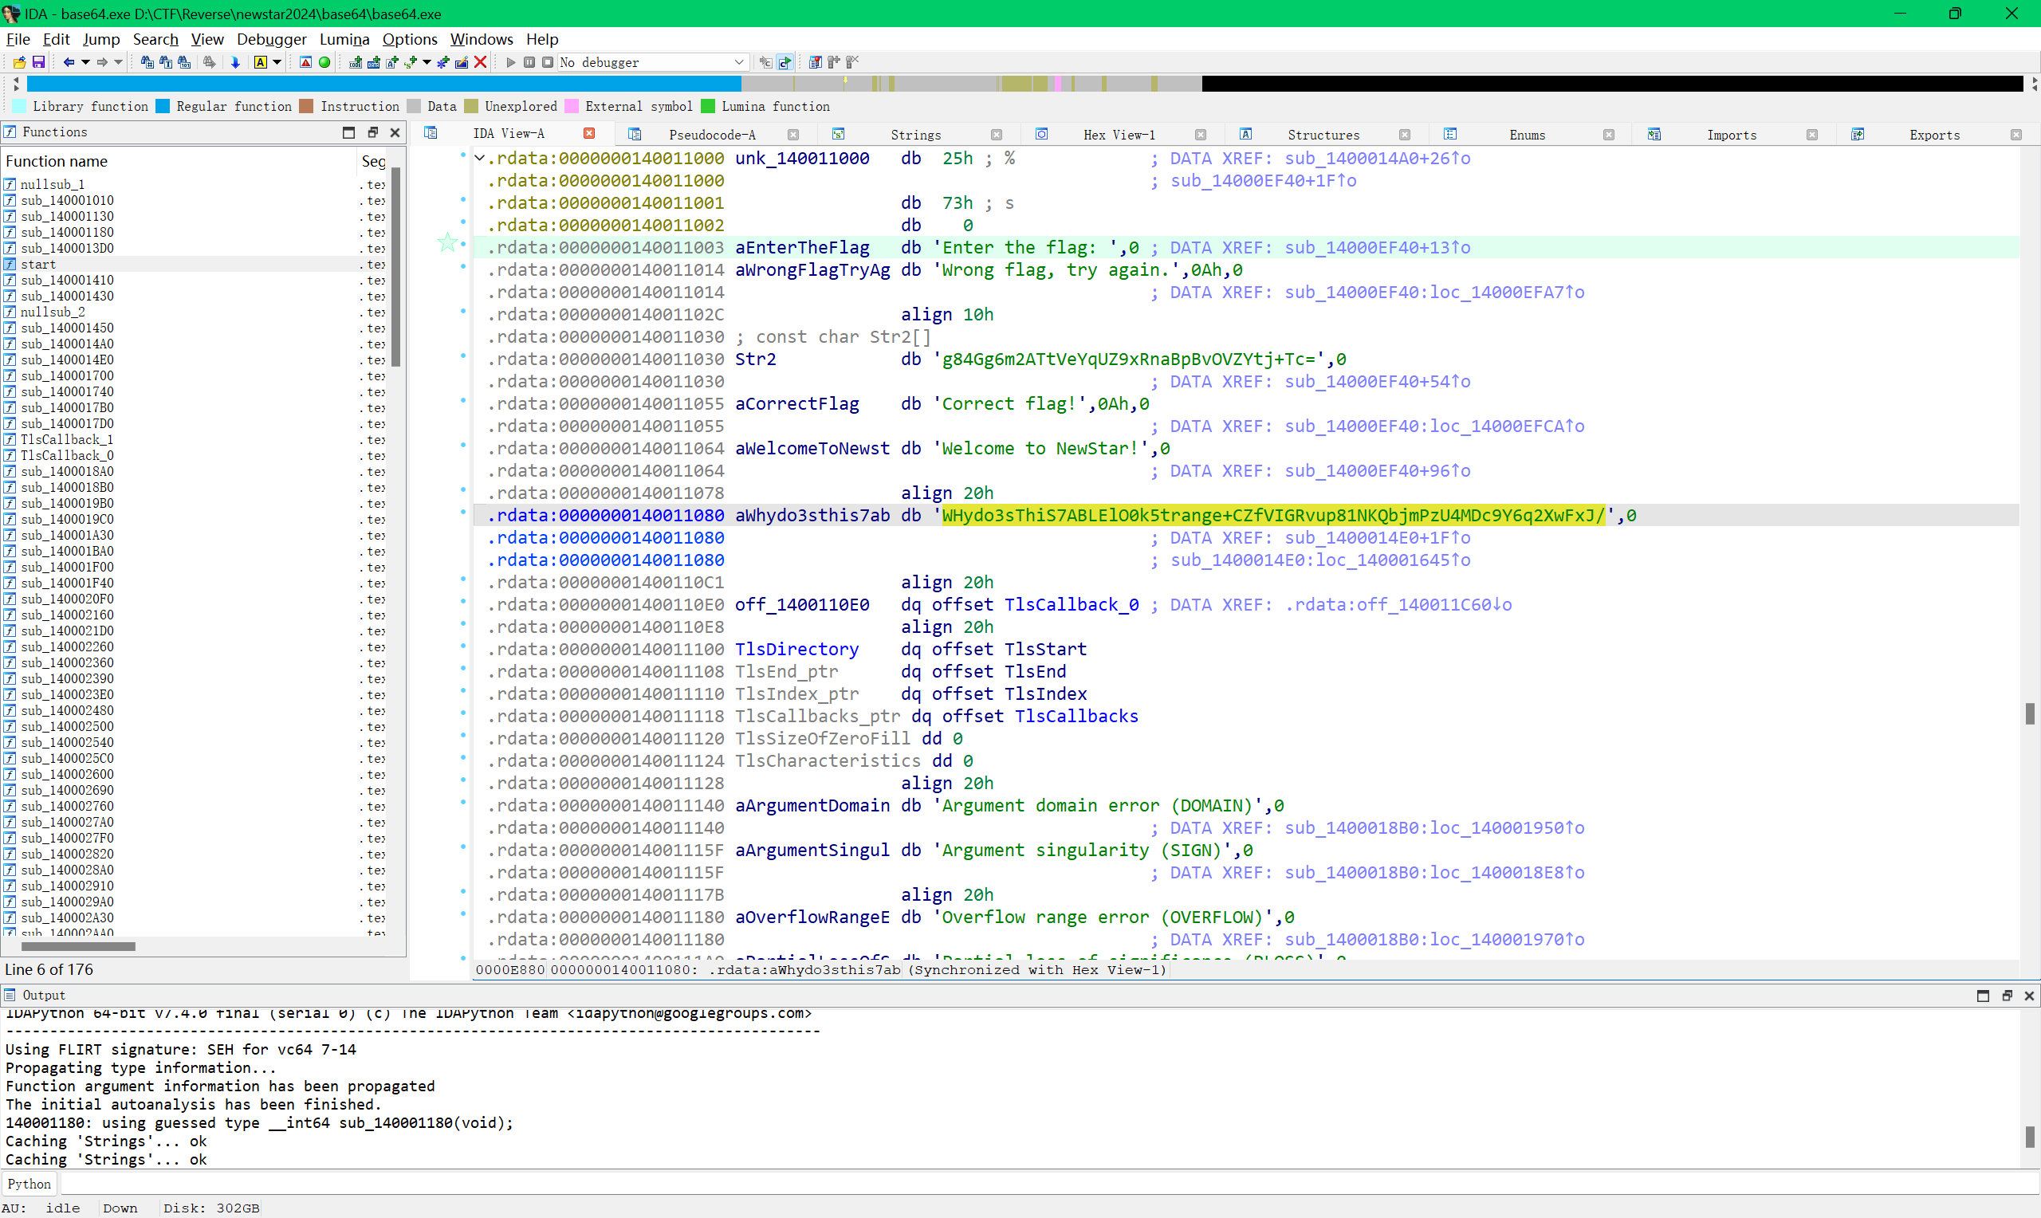This screenshot has width=2041, height=1218.
Task: Open the dropdown next to the yellow A icon
Action: (277, 62)
